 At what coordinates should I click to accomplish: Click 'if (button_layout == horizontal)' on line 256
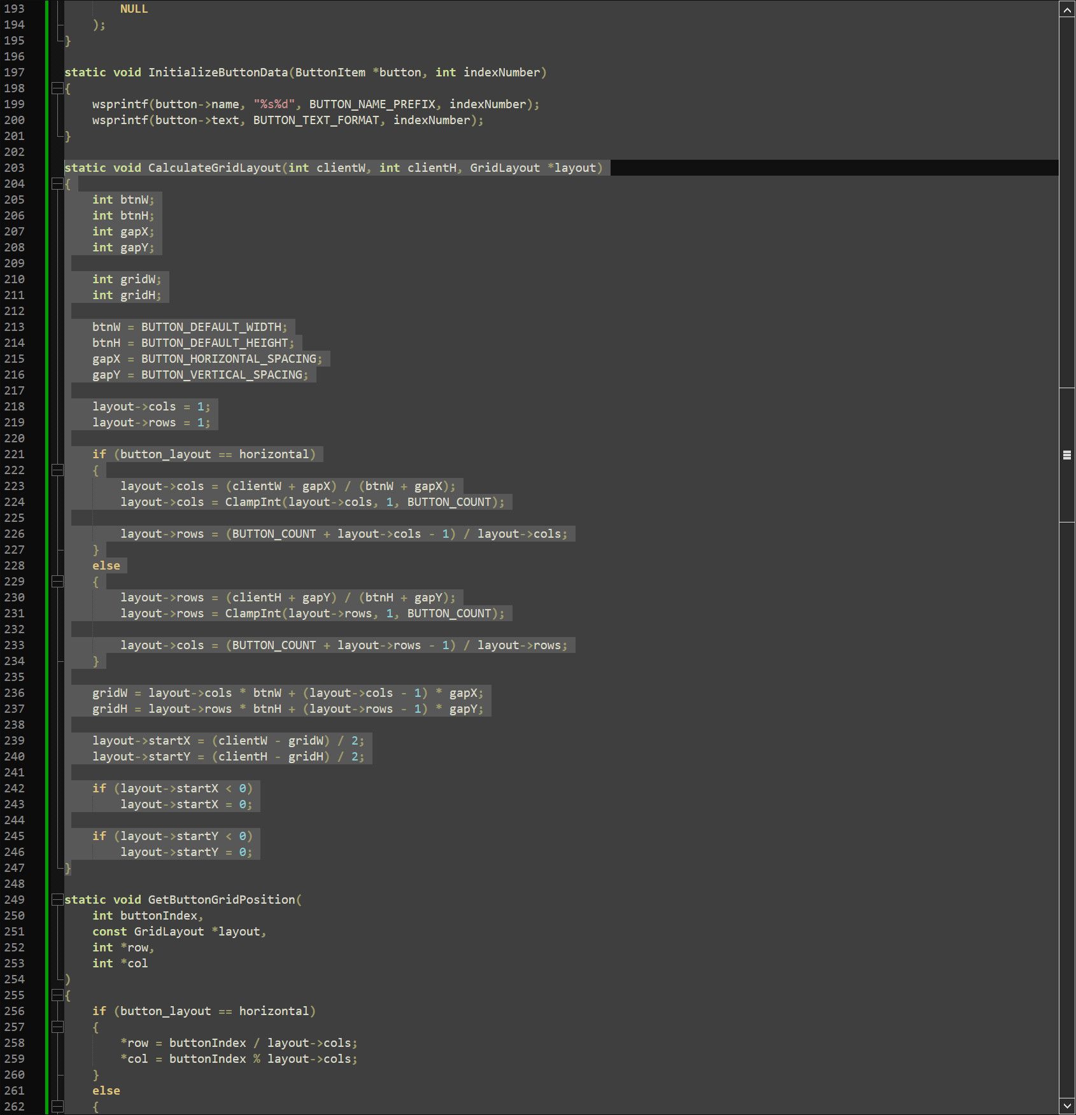click(204, 1011)
